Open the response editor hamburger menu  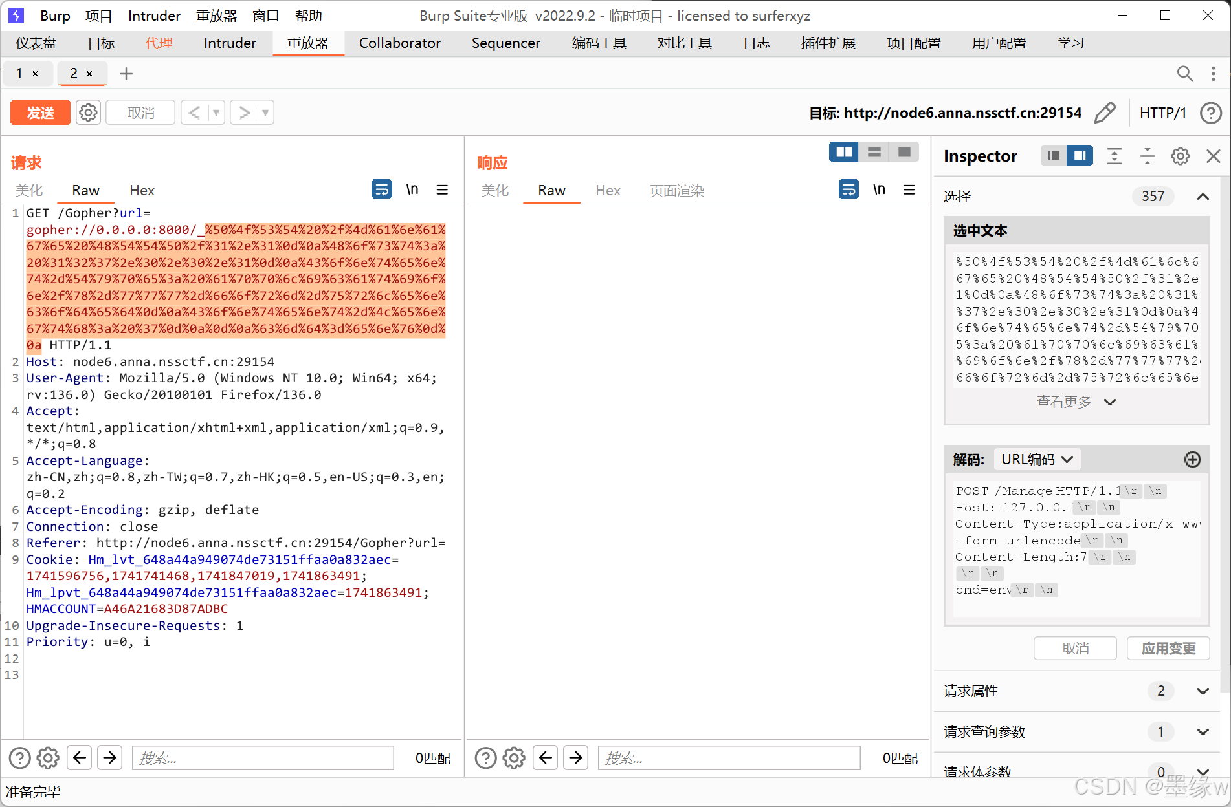(909, 189)
